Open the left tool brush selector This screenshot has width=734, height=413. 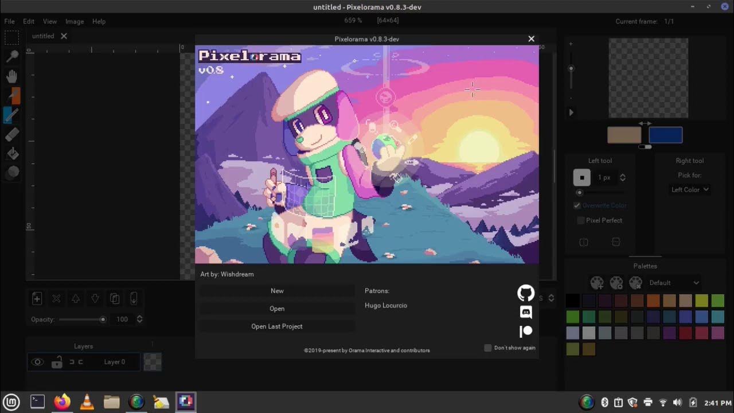[582, 178]
